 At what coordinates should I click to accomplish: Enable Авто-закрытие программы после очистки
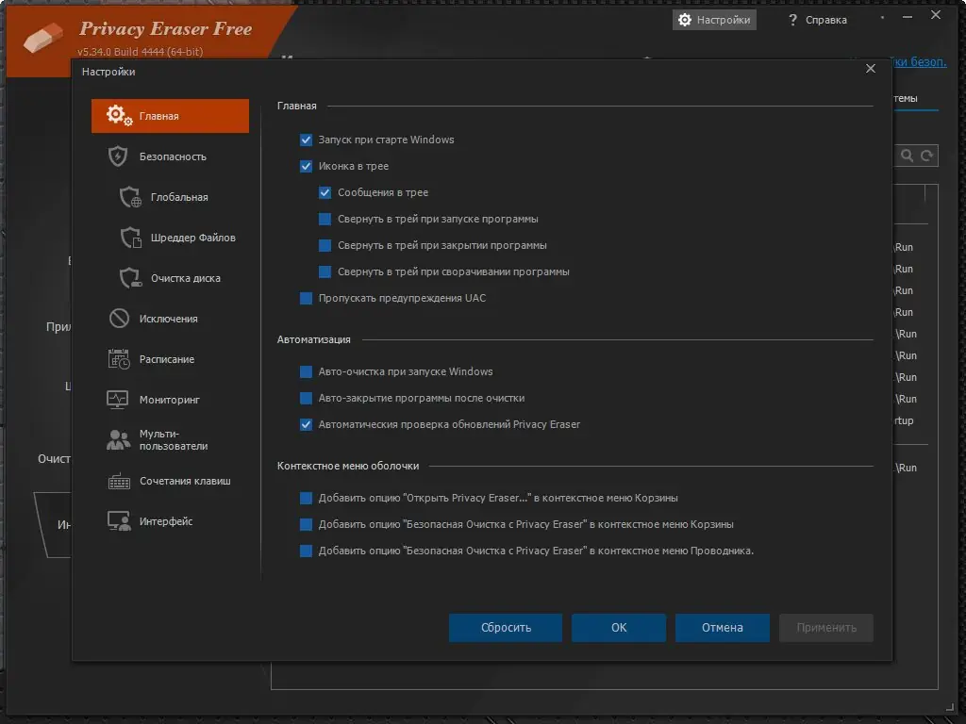pos(306,399)
